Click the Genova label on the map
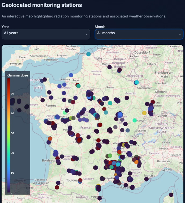185x203 pixels. pyautogui.click(x=167, y=170)
